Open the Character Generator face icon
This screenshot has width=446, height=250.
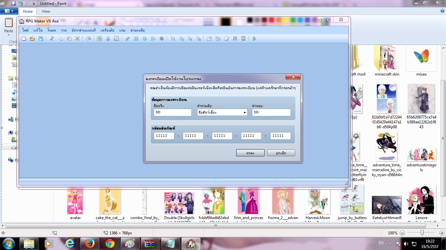[243, 39]
